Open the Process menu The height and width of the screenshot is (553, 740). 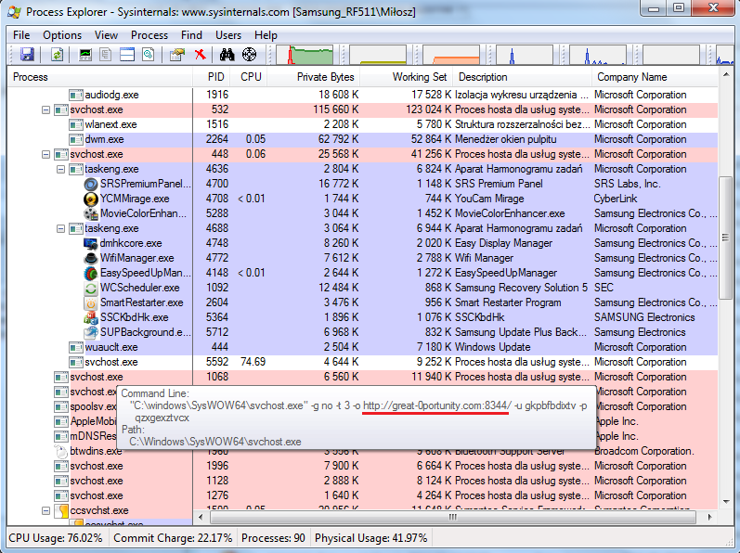pyautogui.click(x=149, y=35)
